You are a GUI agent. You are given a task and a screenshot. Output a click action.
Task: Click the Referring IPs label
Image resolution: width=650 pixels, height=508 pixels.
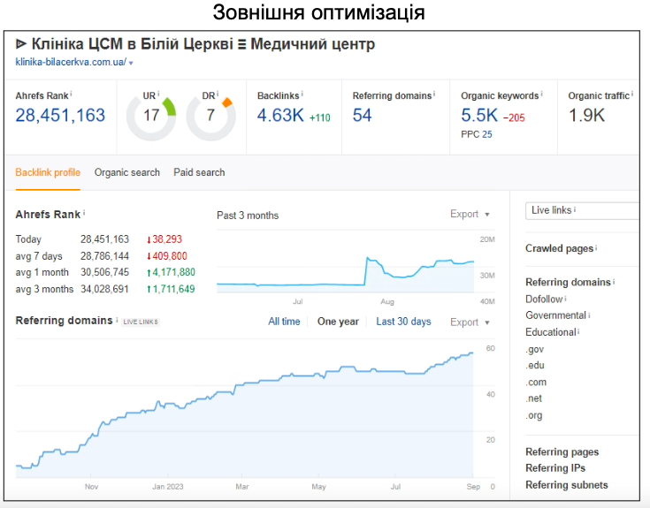(555, 468)
